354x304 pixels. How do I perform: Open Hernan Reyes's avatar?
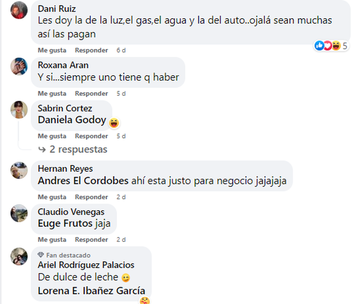19,170
